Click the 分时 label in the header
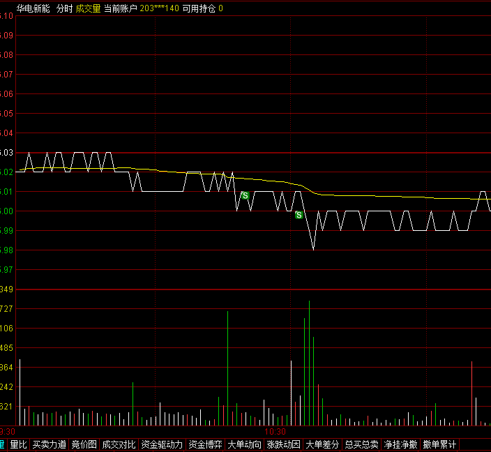This screenshot has width=491, height=452. tap(64, 8)
